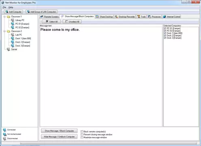Open the Help menu

pyautogui.click(x=11, y=7)
